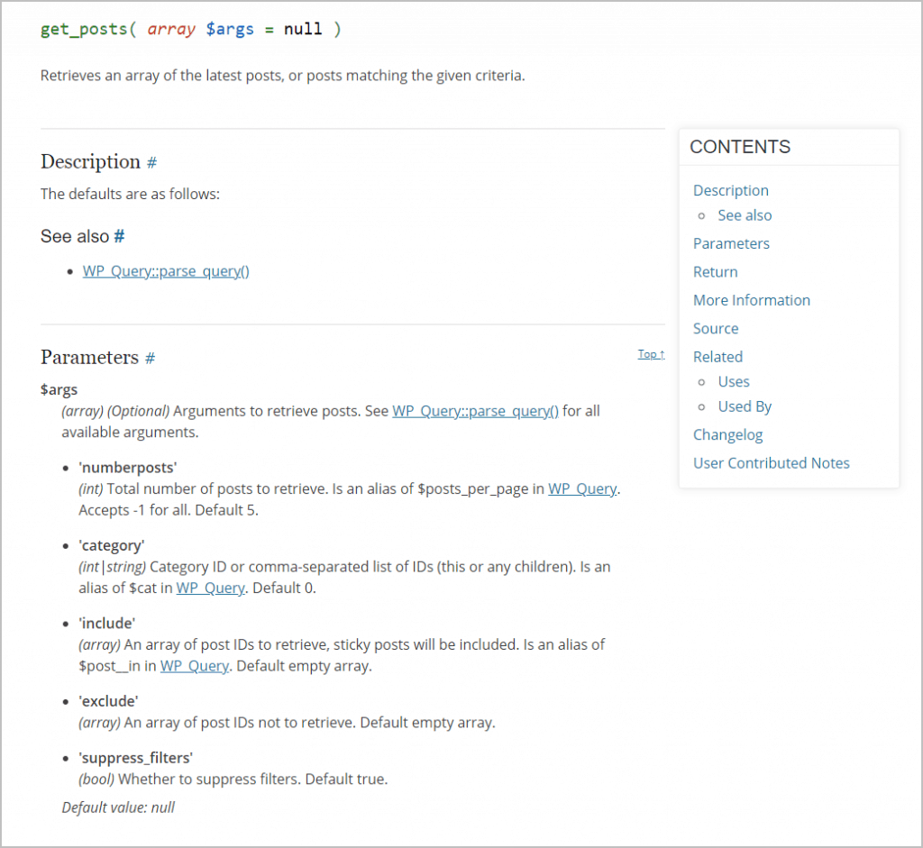
Task: Open WP_Query link in category description
Action: click(x=210, y=588)
